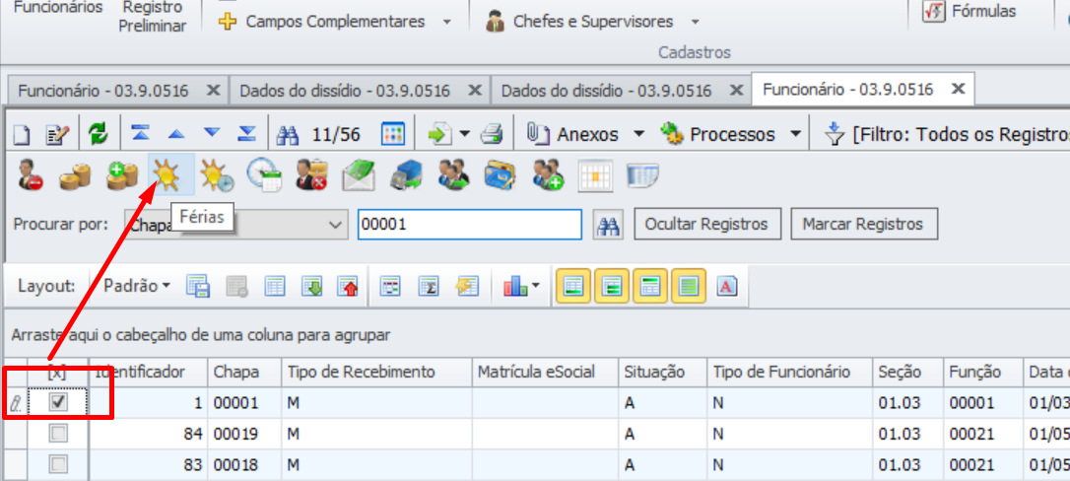
Task: Click the binoculars button beside the search field
Action: pyautogui.click(x=607, y=225)
